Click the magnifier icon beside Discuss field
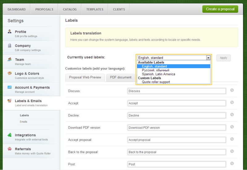The image size is (247, 170). [x=232, y=90]
